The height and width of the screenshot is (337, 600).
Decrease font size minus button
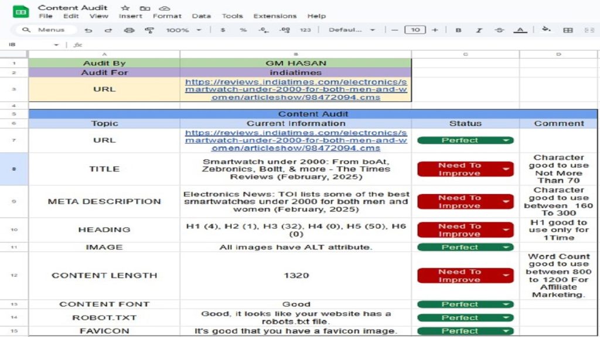coord(395,30)
